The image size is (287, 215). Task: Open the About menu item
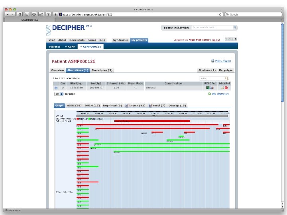(x=62, y=40)
